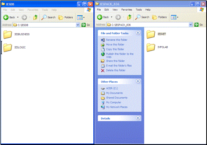The width and height of the screenshot is (207, 145).
Task: Click Go button in IESPACK_836 window
Action: 199,24
